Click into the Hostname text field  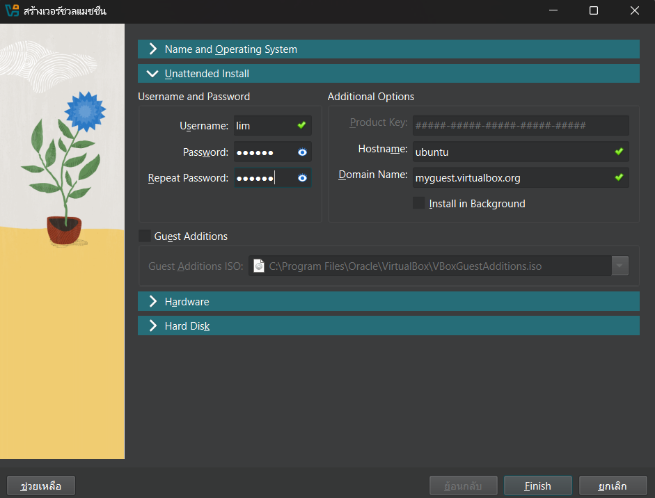point(512,152)
